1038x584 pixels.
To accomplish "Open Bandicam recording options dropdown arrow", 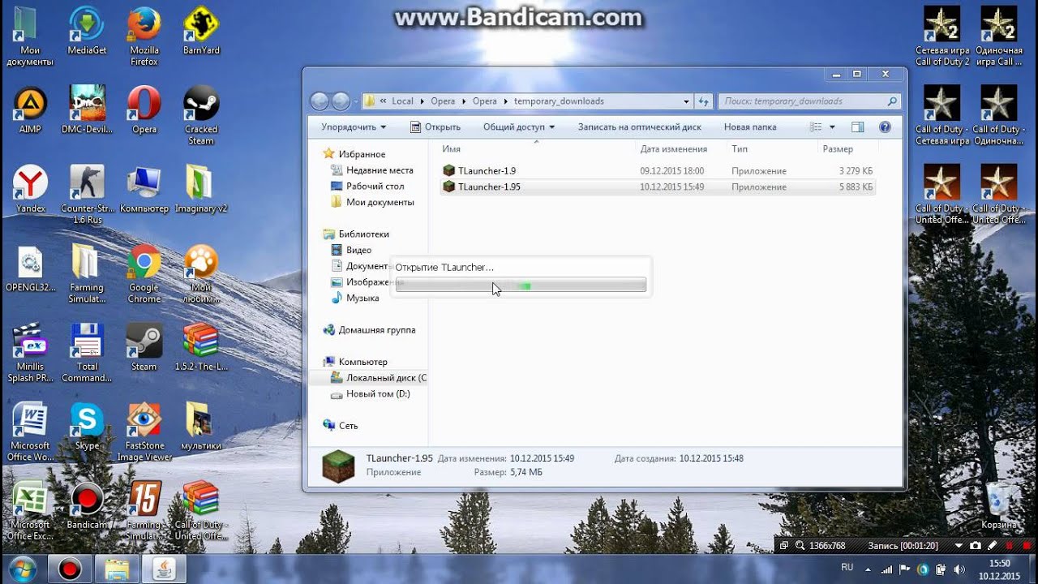I will coord(959,546).
